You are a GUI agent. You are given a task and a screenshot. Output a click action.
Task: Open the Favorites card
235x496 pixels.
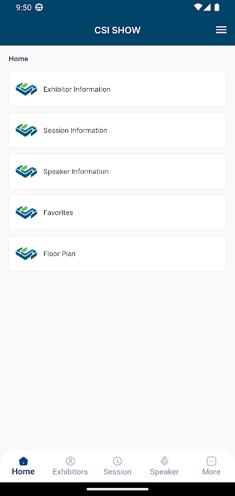tap(117, 213)
